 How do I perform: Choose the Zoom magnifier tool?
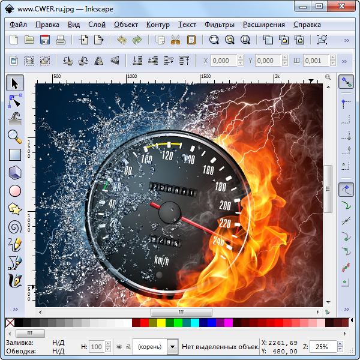tap(15, 136)
